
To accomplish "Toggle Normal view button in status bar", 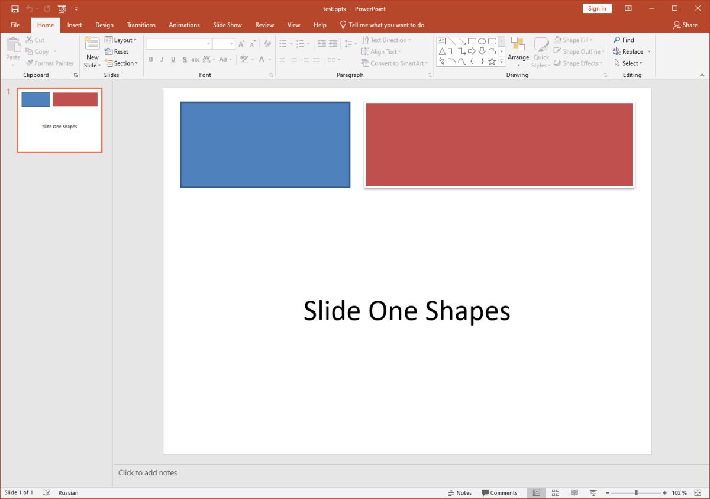I will pyautogui.click(x=537, y=492).
